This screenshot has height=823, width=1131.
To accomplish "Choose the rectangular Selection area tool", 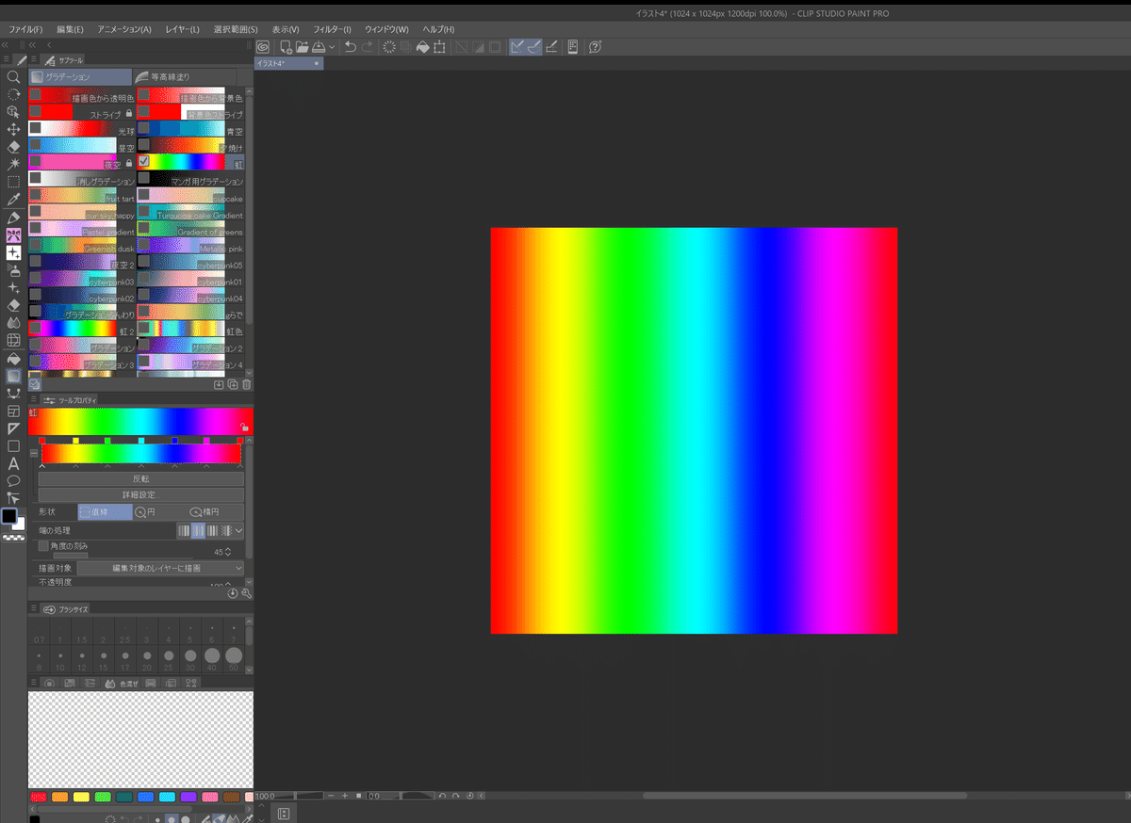I will click(13, 182).
